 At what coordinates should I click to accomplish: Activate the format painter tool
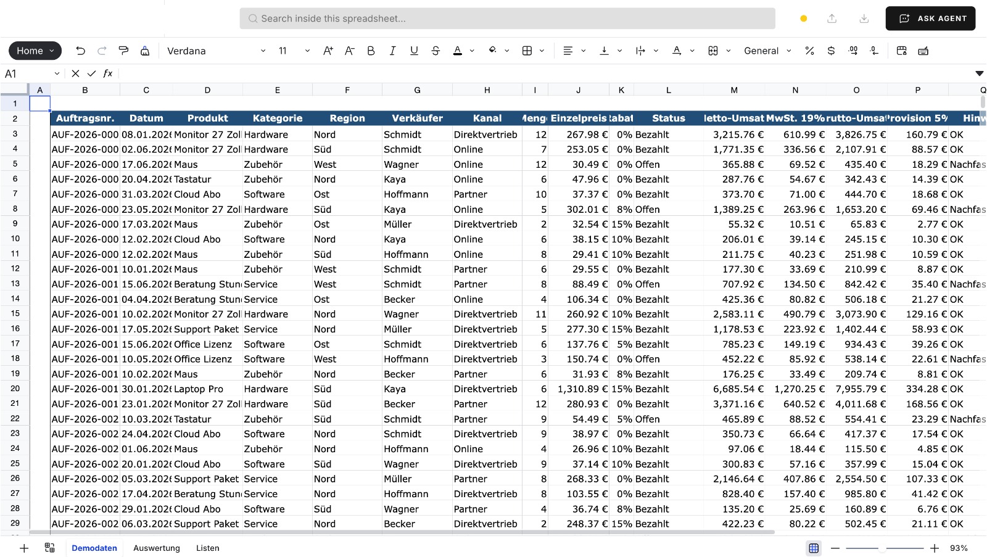tap(123, 51)
